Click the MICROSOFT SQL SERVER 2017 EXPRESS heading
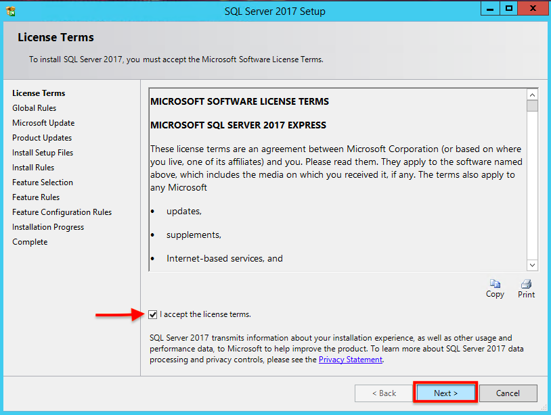The width and height of the screenshot is (551, 415). [238, 125]
